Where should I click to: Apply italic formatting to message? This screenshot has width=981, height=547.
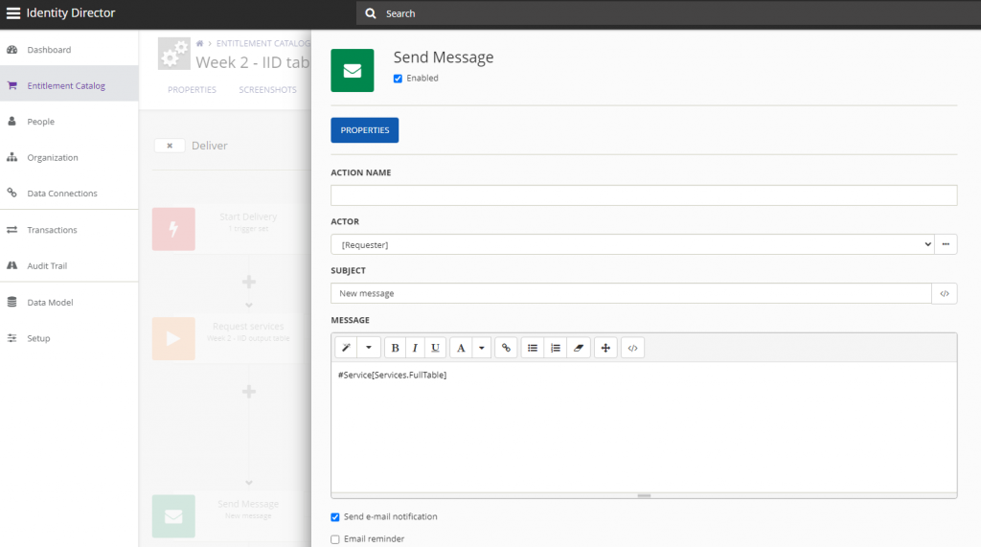[x=415, y=348]
